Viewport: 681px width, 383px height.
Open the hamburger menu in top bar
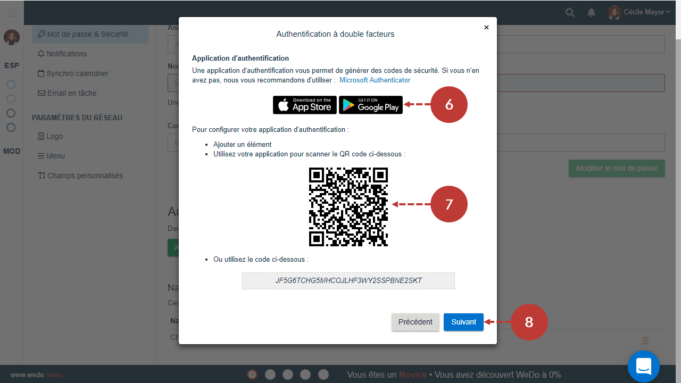pyautogui.click(x=12, y=12)
